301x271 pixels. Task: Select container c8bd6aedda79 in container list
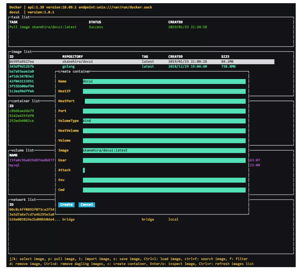coord(21,110)
